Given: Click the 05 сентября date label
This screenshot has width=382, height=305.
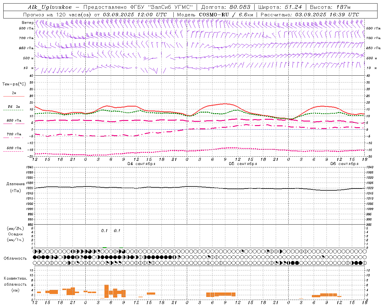Looking at the screenshot, I should tap(243, 164).
